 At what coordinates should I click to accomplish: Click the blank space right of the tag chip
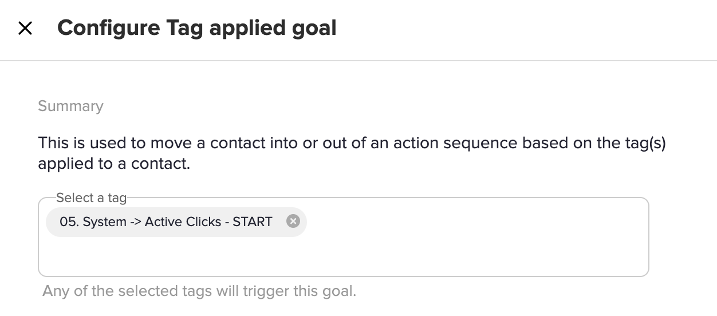pyautogui.click(x=475, y=222)
